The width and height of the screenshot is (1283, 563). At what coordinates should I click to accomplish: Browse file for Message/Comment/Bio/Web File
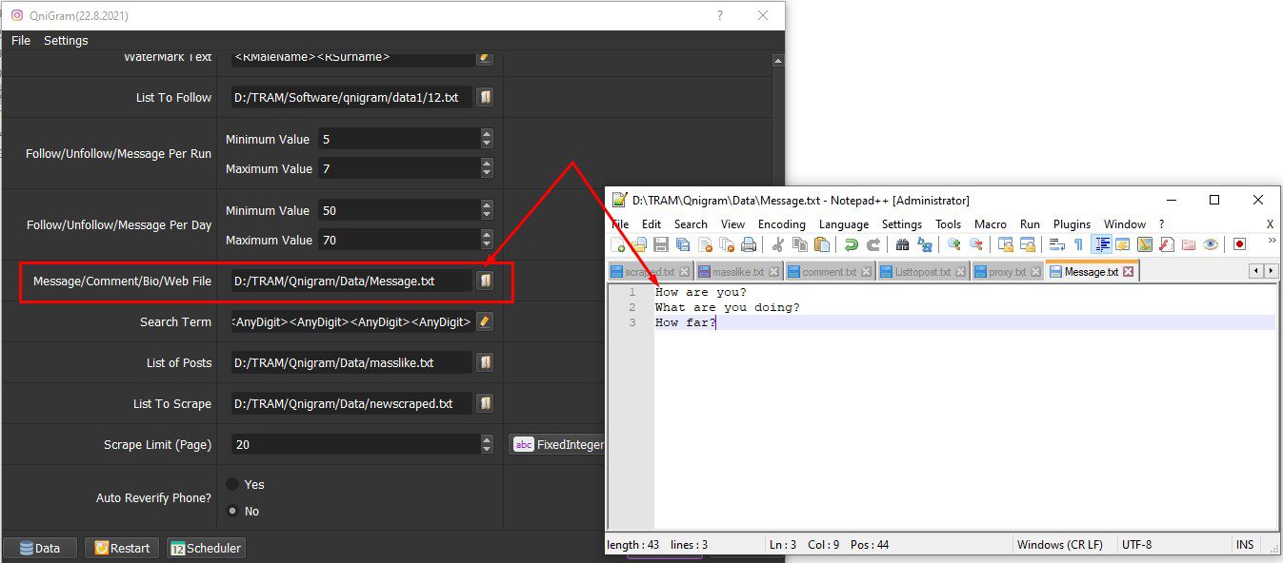coord(485,281)
